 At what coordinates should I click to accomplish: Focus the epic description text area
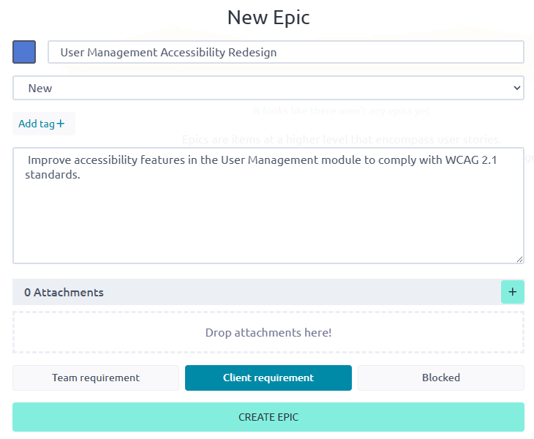268,219
